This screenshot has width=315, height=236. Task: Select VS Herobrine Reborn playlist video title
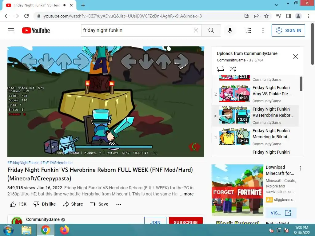(x=273, y=112)
